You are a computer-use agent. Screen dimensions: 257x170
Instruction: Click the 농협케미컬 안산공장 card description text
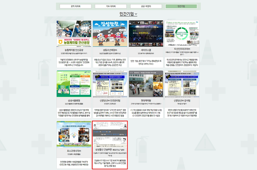(x=74, y=62)
